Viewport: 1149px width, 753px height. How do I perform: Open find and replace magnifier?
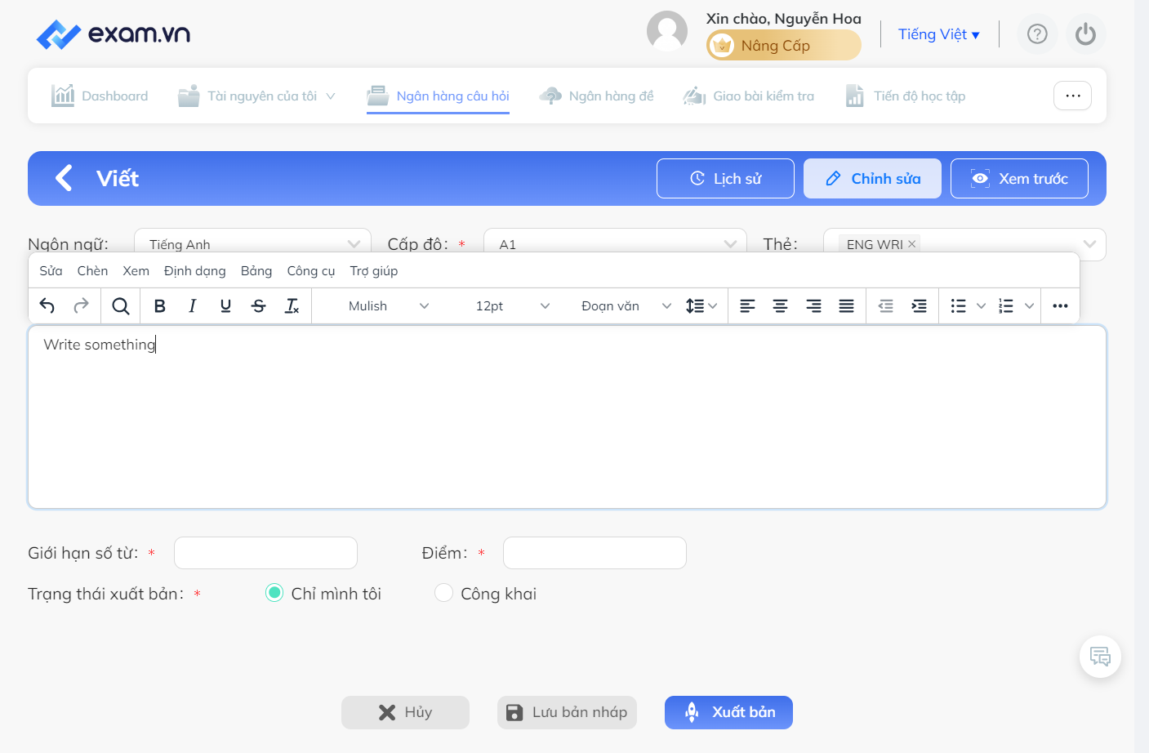[x=121, y=306]
